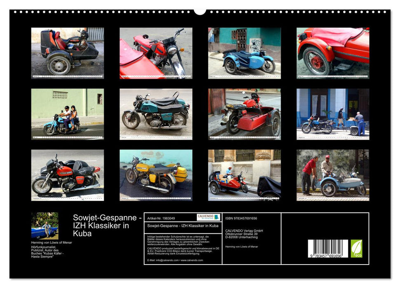Open the author's portrait photo
The image size is (400, 288).
45,225
